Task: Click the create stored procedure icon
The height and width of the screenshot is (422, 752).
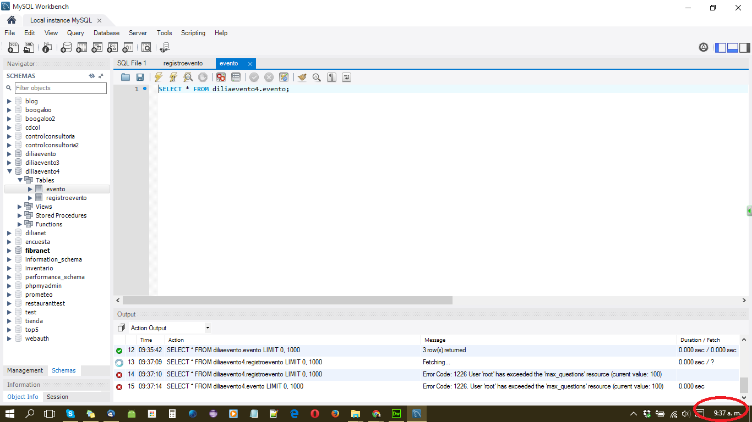Action: (112, 48)
